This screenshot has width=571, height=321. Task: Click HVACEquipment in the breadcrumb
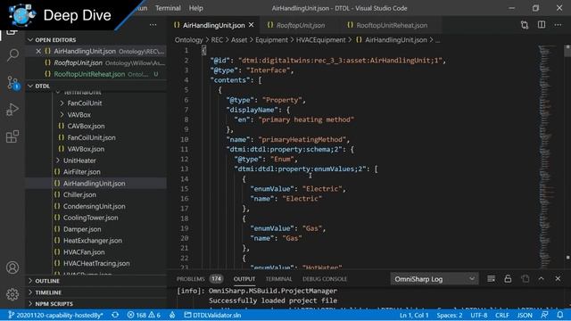tap(321, 40)
